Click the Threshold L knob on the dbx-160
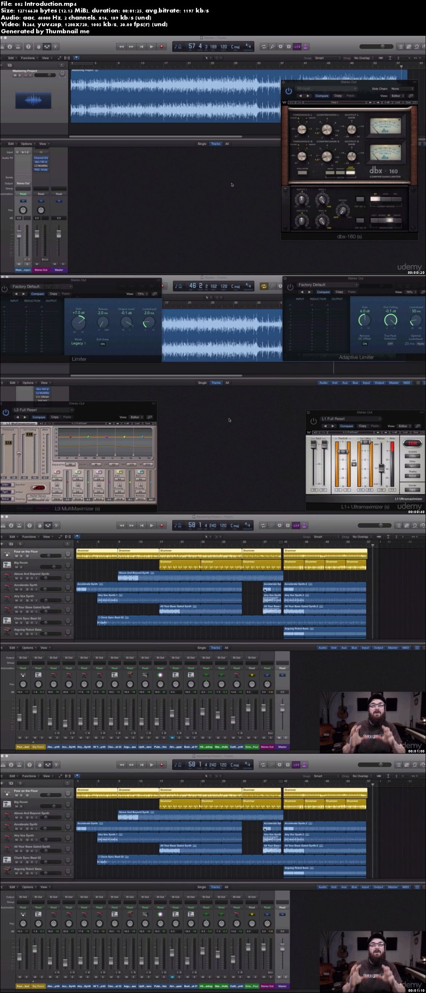426x993 pixels. pyautogui.click(x=302, y=129)
